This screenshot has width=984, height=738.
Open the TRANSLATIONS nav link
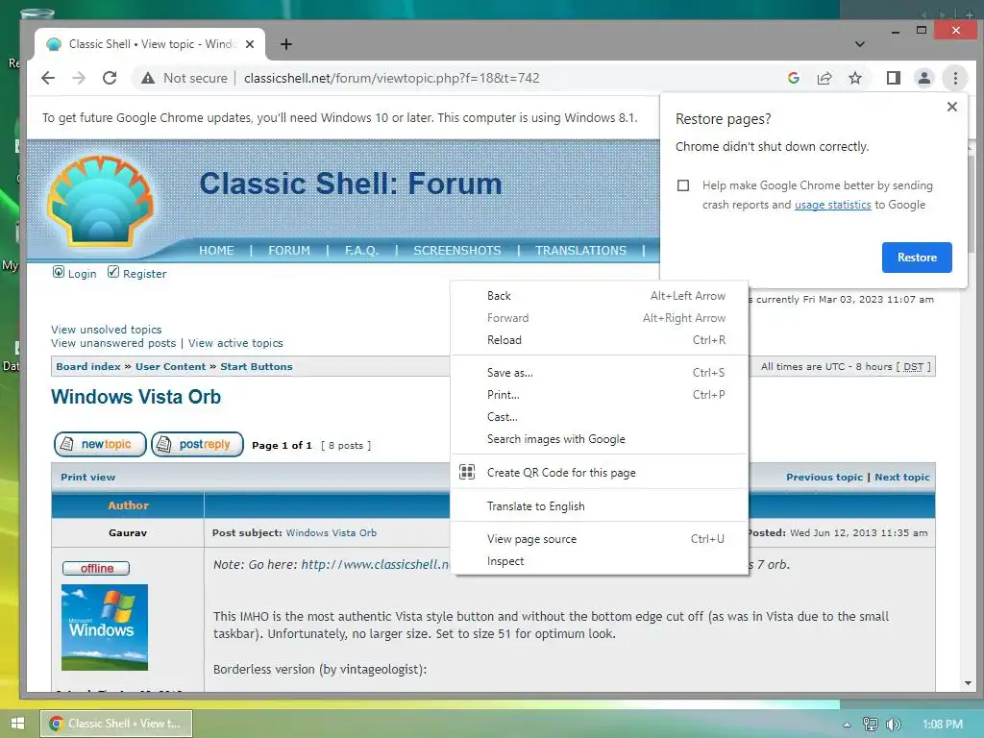click(x=580, y=251)
